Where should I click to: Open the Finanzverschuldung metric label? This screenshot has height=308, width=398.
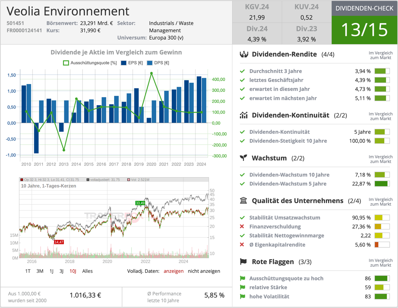click(275, 227)
